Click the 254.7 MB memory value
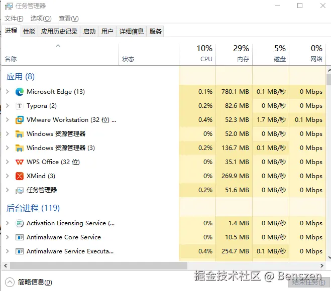 pyautogui.click(x=235, y=251)
